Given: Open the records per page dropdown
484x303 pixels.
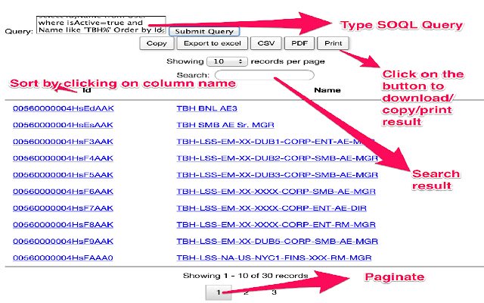Looking at the screenshot, I should [x=227, y=61].
